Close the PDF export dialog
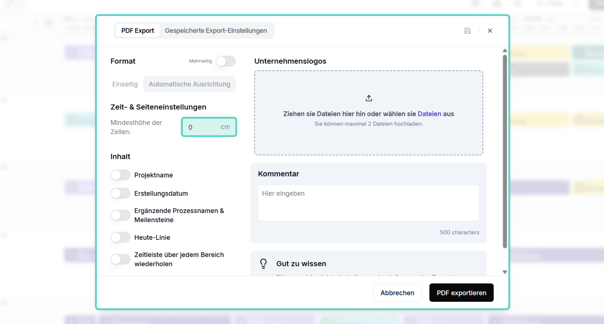 click(x=490, y=31)
